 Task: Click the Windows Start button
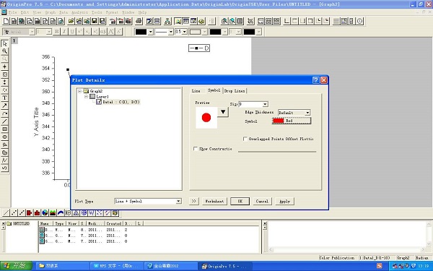tap(16, 266)
